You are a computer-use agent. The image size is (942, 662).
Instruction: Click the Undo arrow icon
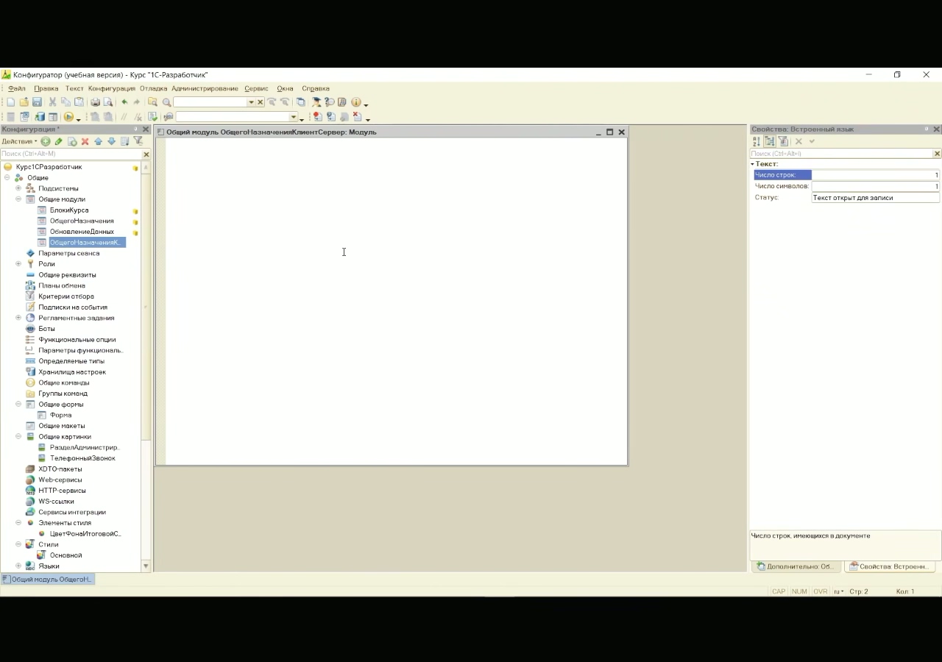[x=124, y=102]
